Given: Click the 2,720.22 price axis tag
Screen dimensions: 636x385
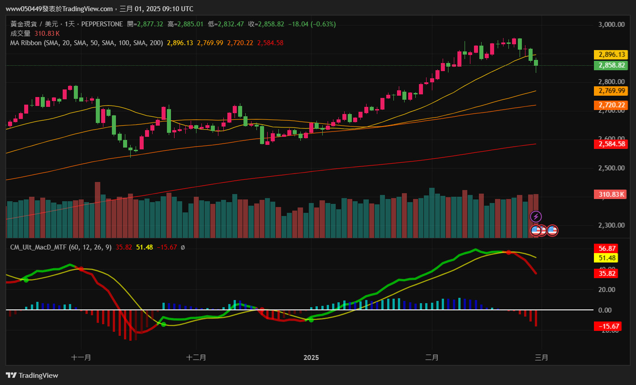Looking at the screenshot, I should (611, 105).
